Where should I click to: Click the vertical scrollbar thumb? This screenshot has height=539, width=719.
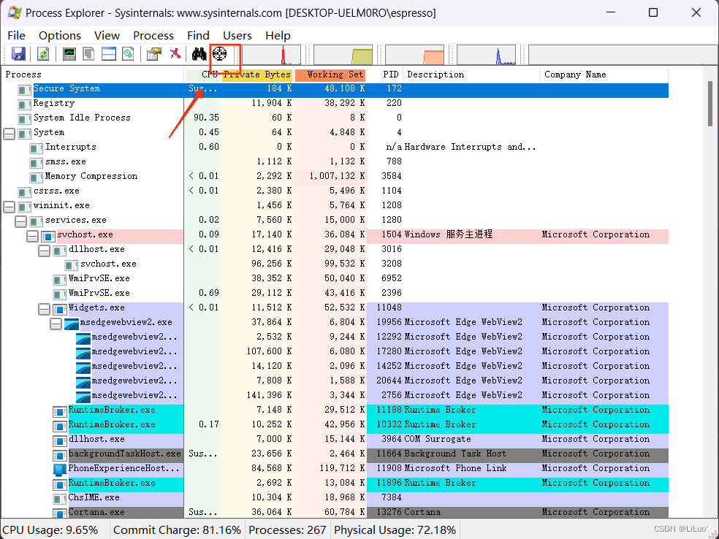[710, 103]
